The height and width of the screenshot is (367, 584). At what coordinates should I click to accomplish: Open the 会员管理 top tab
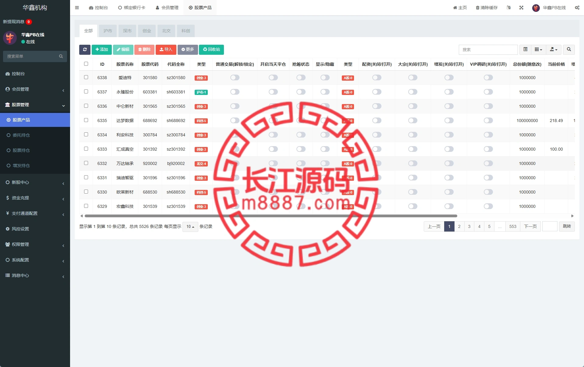tap(167, 8)
